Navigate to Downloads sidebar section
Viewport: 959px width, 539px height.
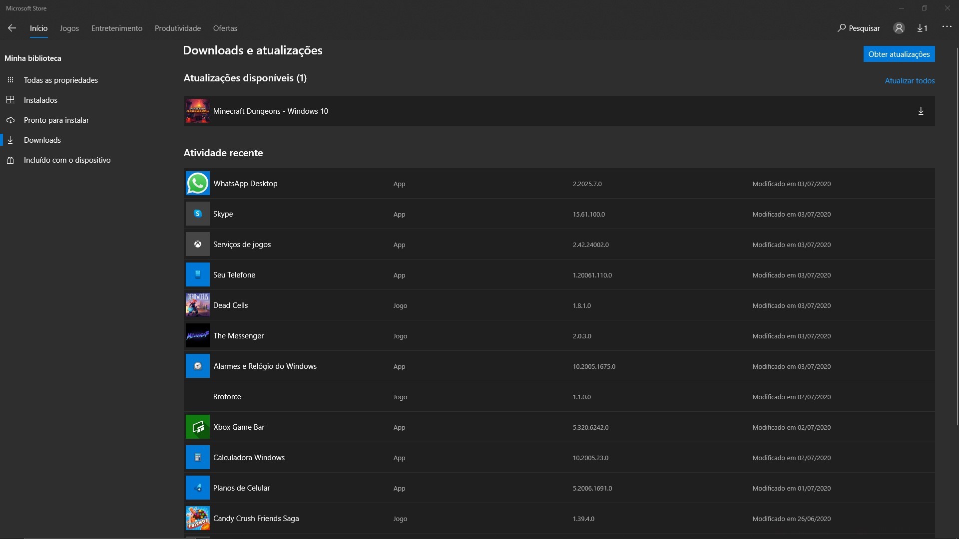point(42,140)
